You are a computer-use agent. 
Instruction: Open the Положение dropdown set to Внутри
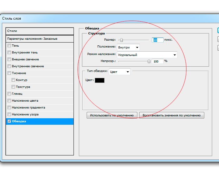point(128,47)
